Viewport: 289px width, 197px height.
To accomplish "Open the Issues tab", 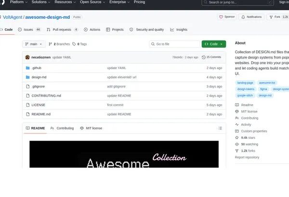I will [x=29, y=29].
